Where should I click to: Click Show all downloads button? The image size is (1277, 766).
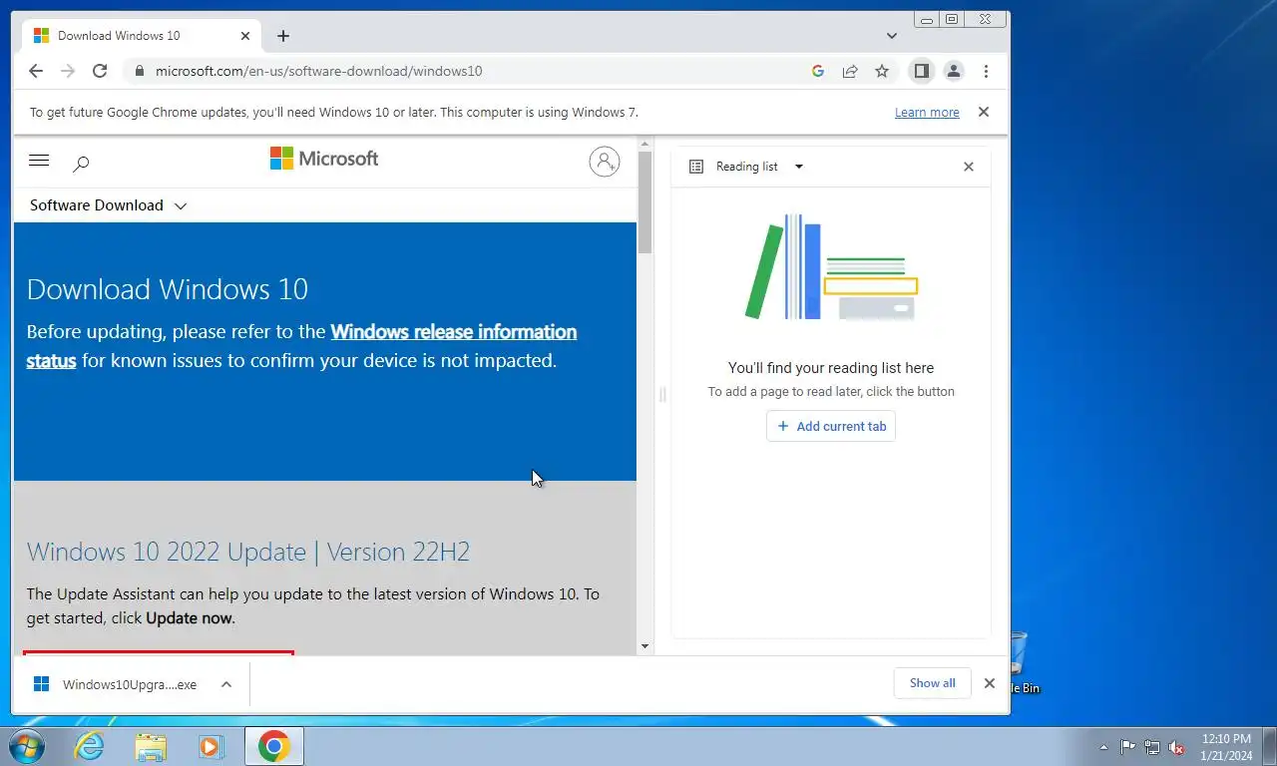point(933,683)
